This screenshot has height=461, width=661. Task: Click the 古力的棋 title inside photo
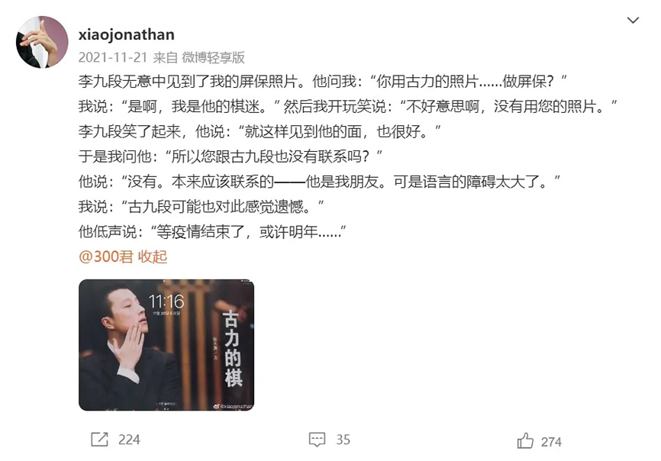point(232,349)
